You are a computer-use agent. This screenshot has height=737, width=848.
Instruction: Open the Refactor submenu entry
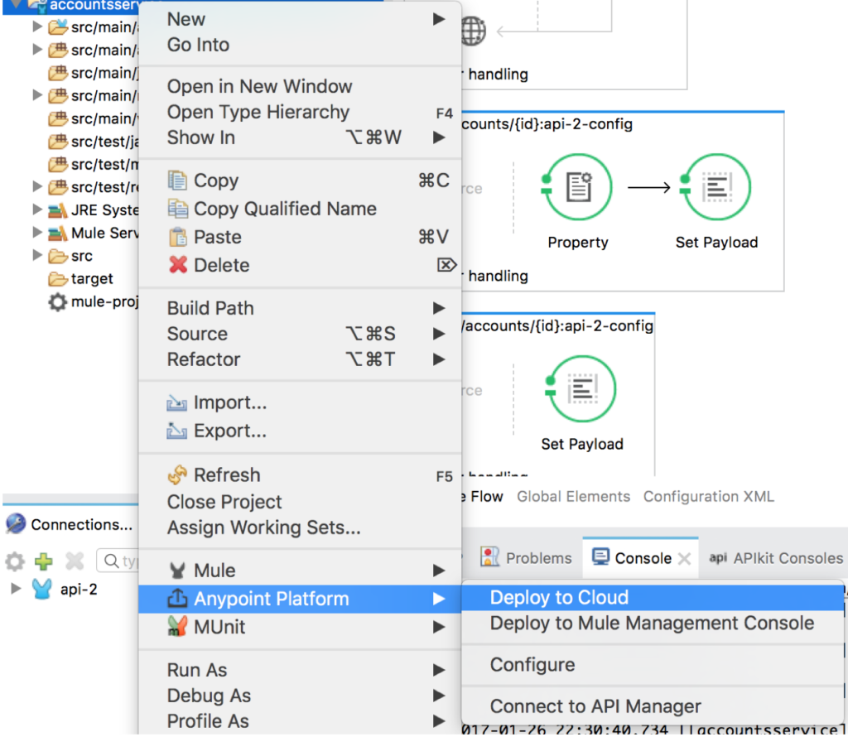coord(300,359)
